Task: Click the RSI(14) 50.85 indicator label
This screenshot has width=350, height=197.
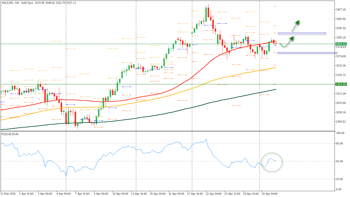Action: pyautogui.click(x=10, y=135)
